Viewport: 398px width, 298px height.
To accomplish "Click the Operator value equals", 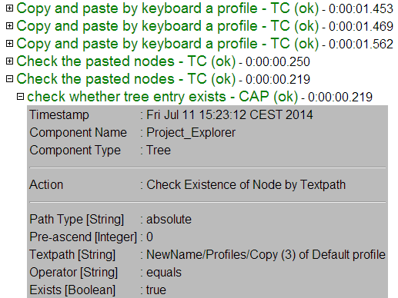I will pos(164,273).
